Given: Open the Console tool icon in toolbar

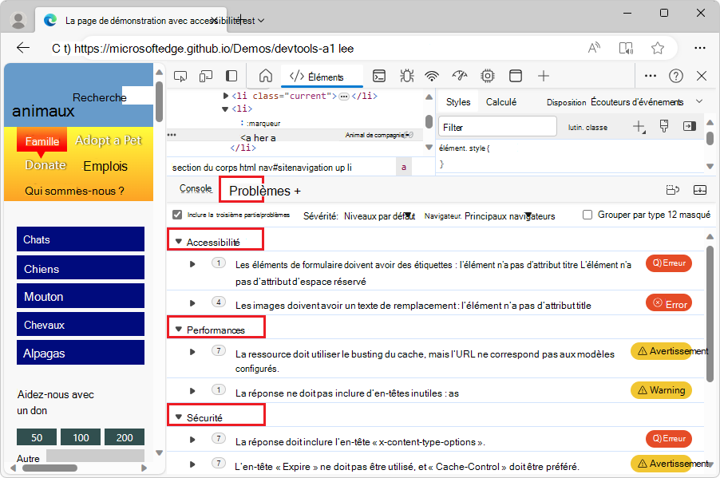Looking at the screenshot, I should point(379,76).
